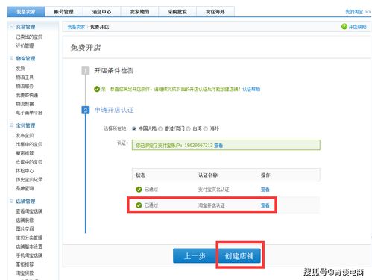Open 物流数据 in the sidebar
Image resolution: width=372 pixels, height=280 pixels.
tap(25, 104)
